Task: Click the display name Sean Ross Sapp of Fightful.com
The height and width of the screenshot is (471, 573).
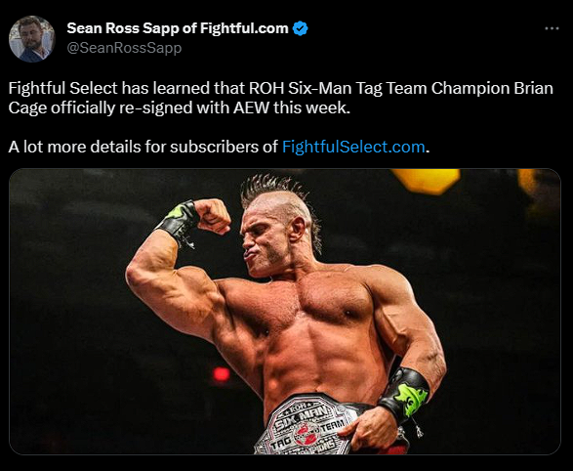Action: (178, 28)
